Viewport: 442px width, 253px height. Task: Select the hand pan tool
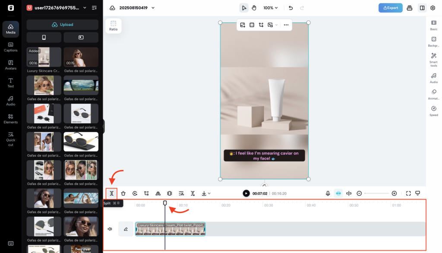[x=254, y=8]
